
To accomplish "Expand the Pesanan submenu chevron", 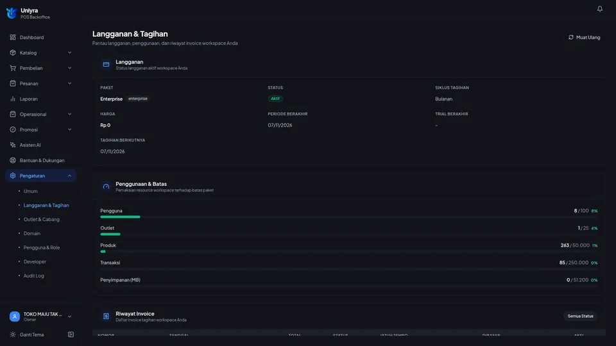I will pyautogui.click(x=69, y=83).
